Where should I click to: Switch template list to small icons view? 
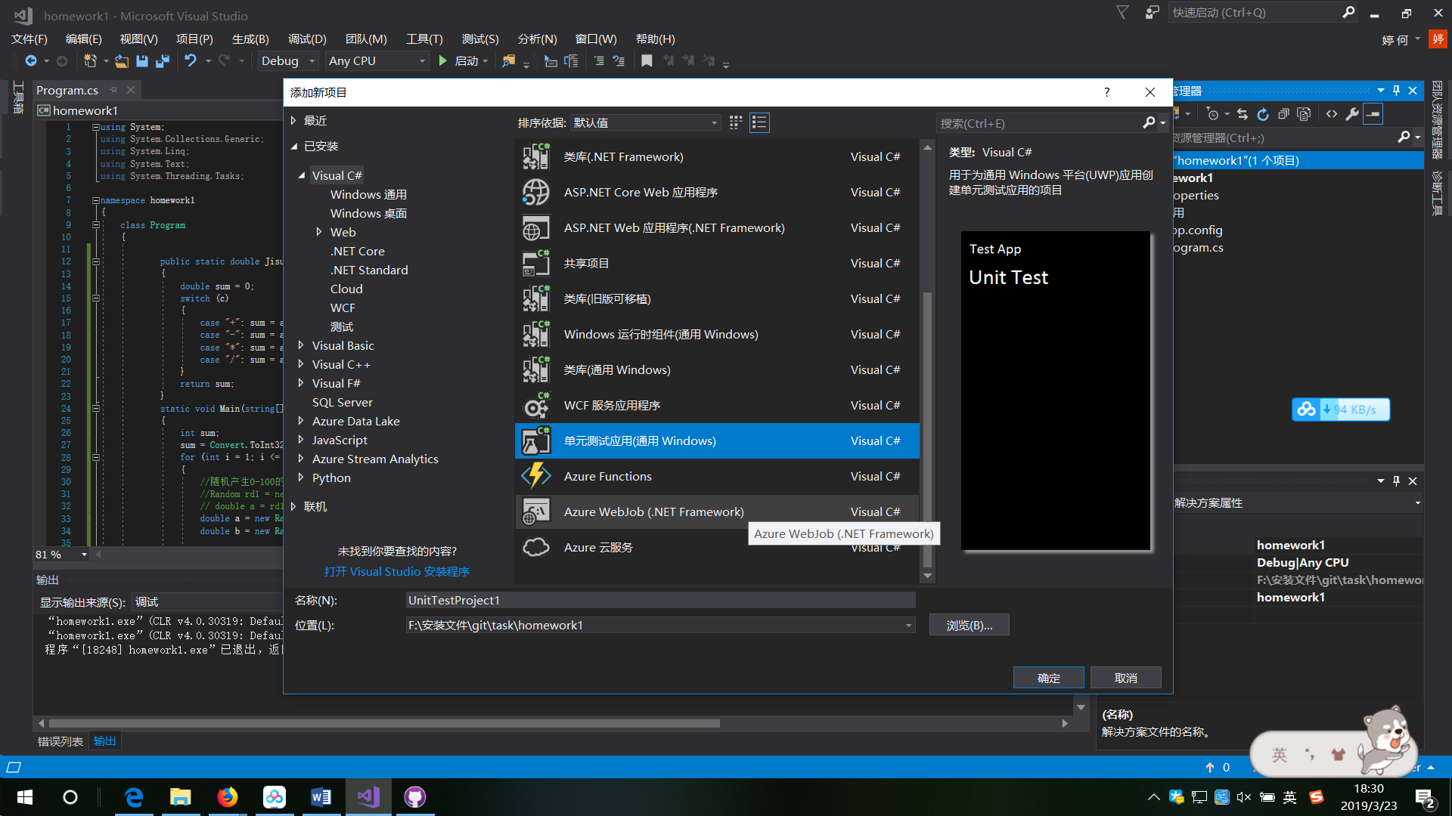[x=736, y=122]
